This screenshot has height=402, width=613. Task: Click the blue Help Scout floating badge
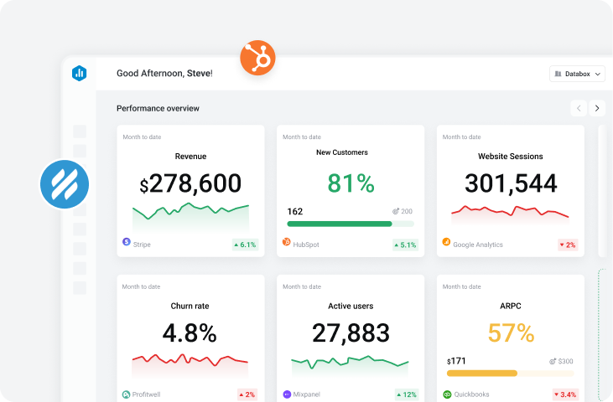point(64,183)
